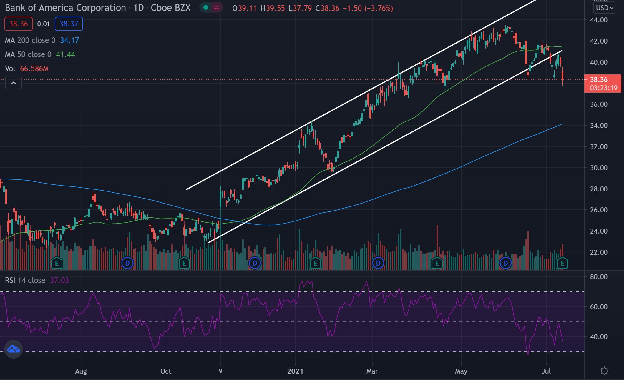Click the −1.50 (−3.76%) price change readout

tap(368, 8)
